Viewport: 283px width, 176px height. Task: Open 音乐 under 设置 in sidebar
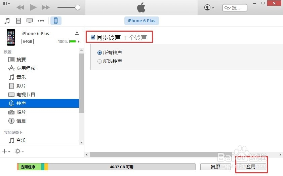click(39, 77)
